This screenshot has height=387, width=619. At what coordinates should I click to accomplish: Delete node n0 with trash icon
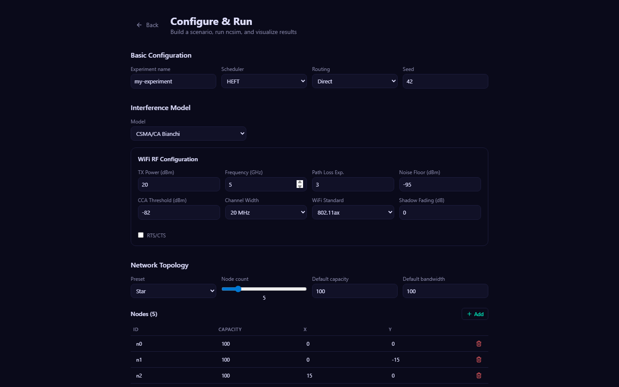[x=478, y=344]
